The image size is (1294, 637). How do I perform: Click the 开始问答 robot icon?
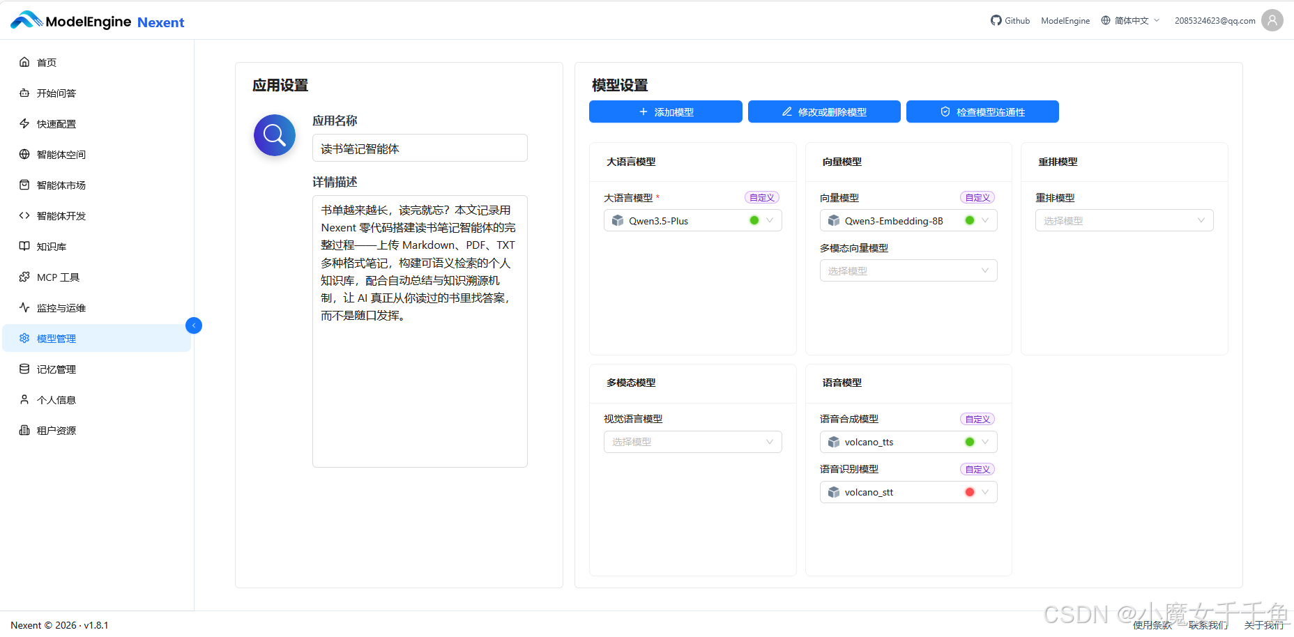click(24, 93)
